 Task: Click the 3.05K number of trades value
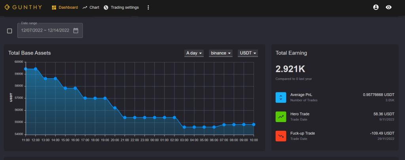(x=390, y=100)
